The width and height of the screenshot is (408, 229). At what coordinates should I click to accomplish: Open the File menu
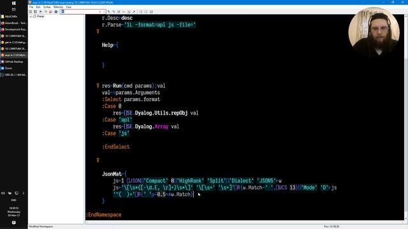tap(31, 7)
